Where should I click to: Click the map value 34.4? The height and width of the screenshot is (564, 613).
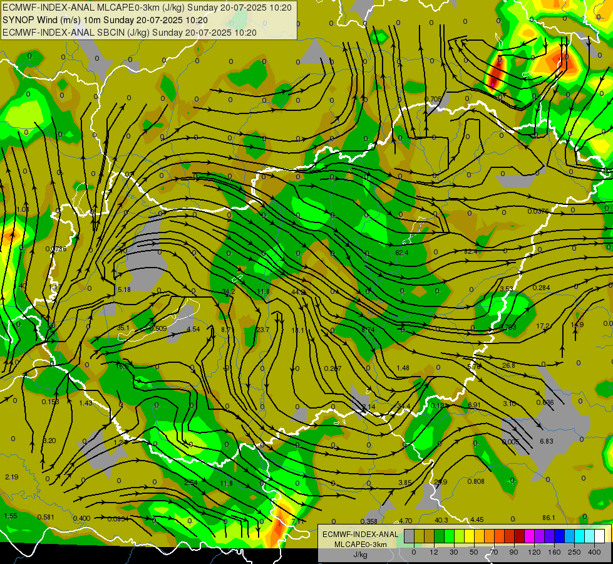(x=404, y=406)
